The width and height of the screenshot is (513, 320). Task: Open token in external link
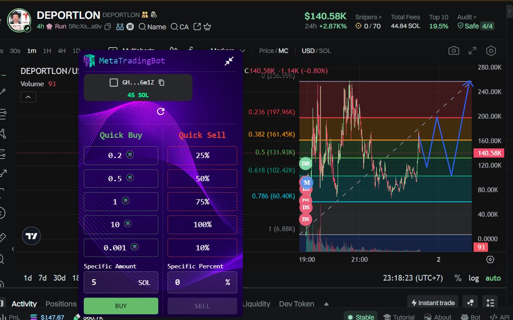(x=197, y=26)
